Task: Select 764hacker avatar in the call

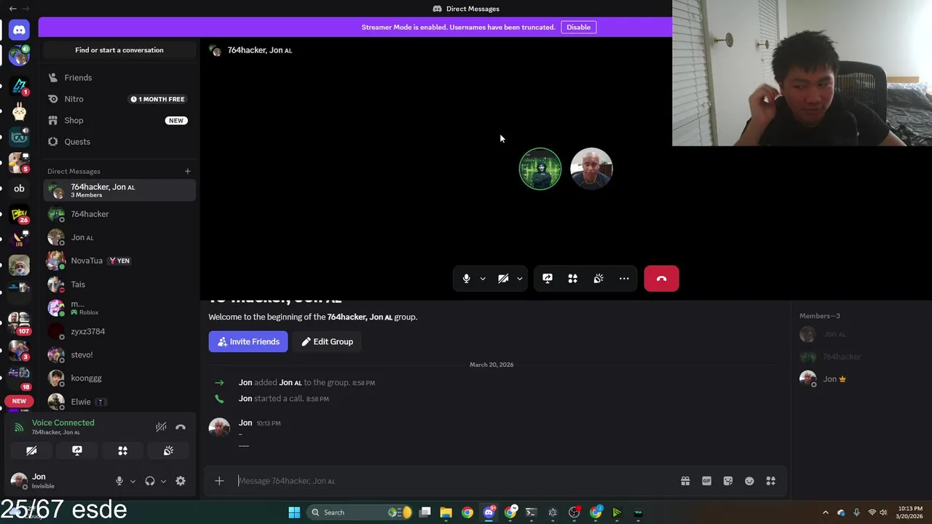Action: click(540, 169)
